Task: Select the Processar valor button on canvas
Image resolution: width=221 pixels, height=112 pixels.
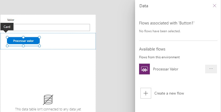Action: coord(23,41)
